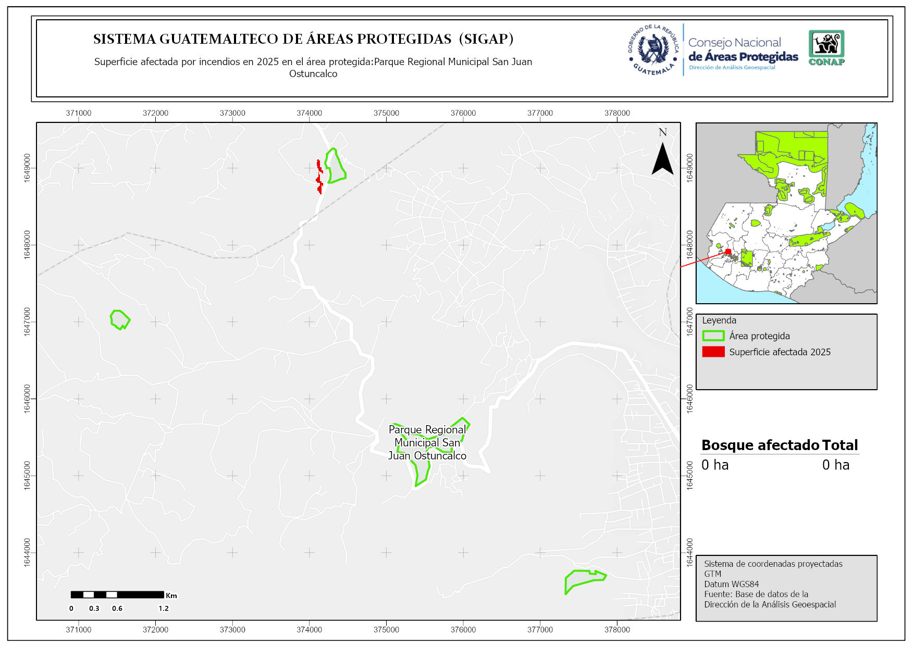Click the Bosque afectado heading
The image size is (914, 646).
[x=760, y=445]
